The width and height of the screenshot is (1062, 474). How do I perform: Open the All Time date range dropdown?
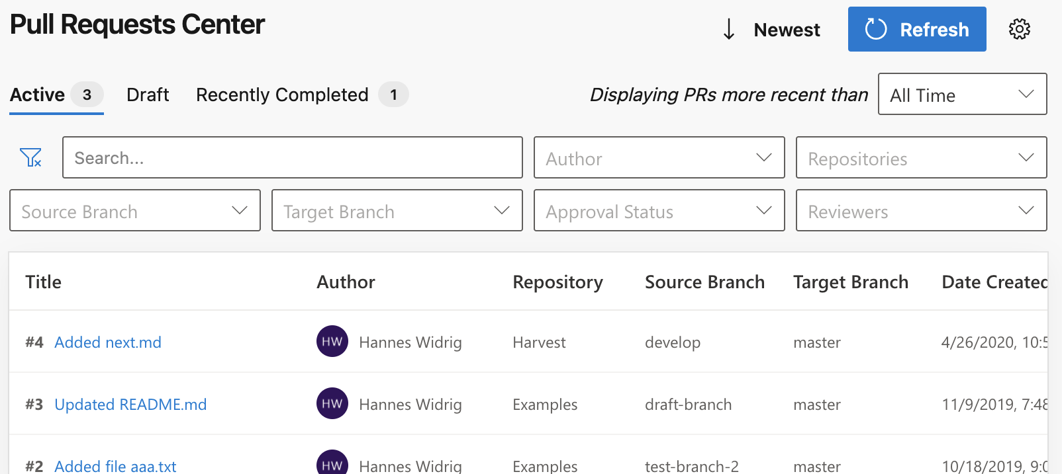961,94
